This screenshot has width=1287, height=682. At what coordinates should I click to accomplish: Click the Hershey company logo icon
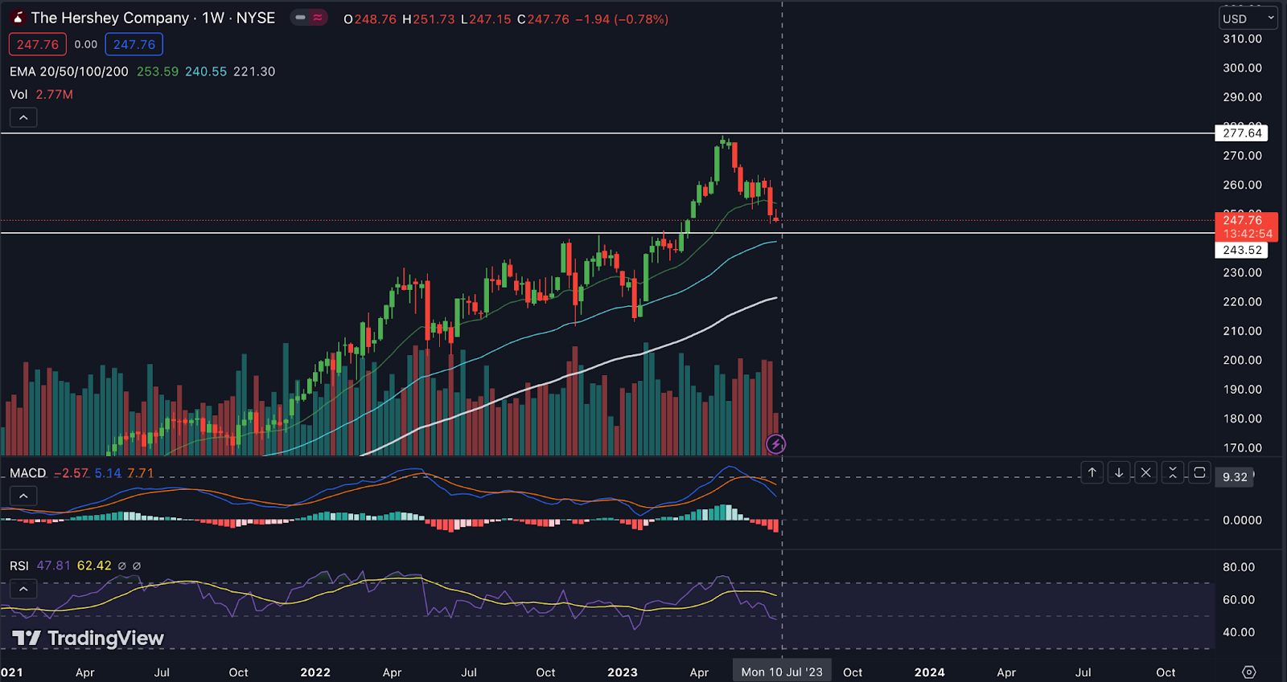[x=18, y=18]
